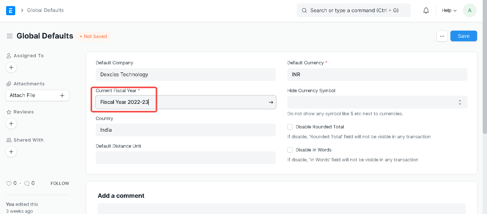Viewport: 487px width, 214px height.
Task: Click the Attach File button
Action: pos(37,95)
